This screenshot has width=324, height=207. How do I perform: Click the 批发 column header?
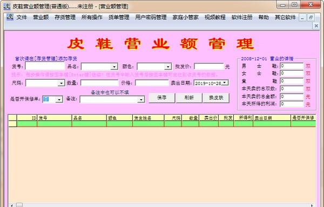pos(226,118)
